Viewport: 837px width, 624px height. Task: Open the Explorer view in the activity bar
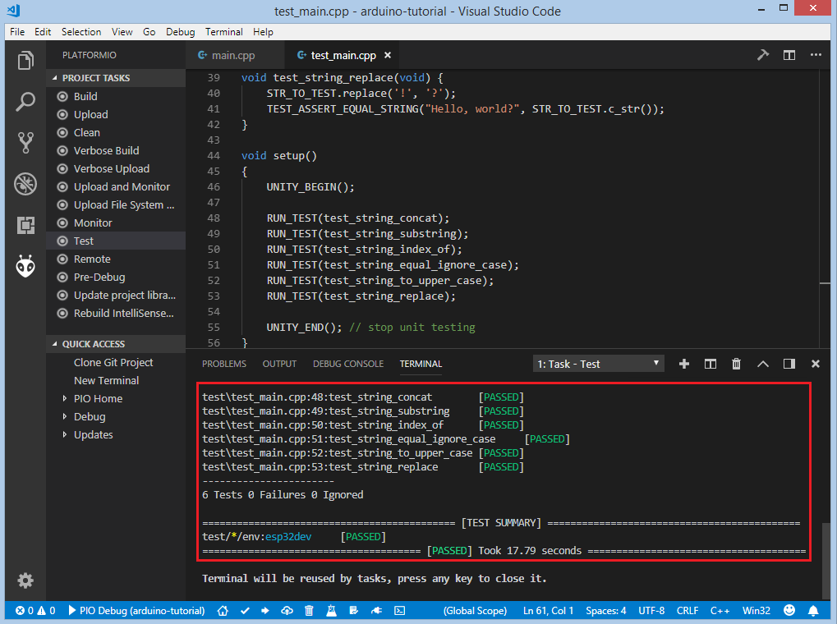25,61
